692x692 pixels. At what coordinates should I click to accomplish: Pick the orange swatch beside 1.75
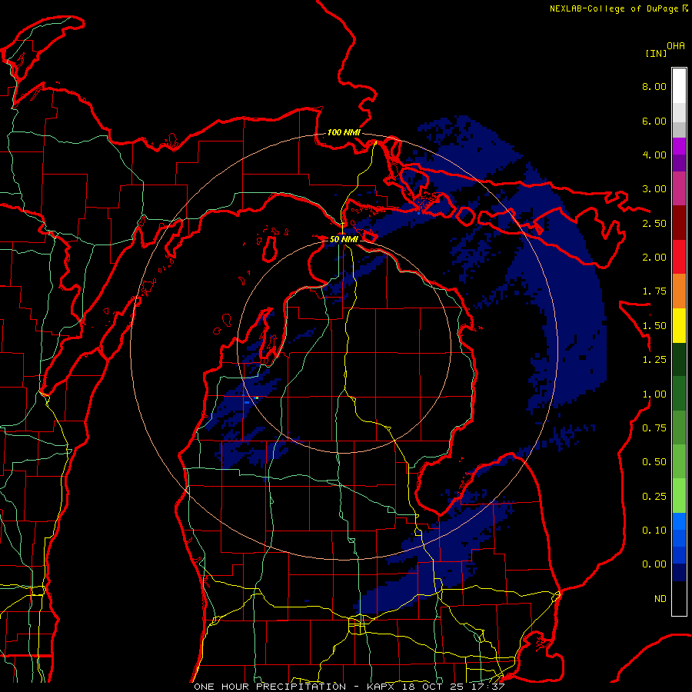point(679,291)
